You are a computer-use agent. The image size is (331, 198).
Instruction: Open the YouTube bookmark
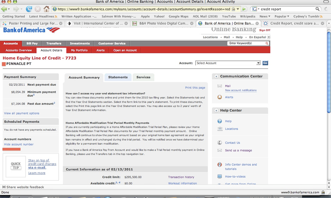click(x=229, y=16)
